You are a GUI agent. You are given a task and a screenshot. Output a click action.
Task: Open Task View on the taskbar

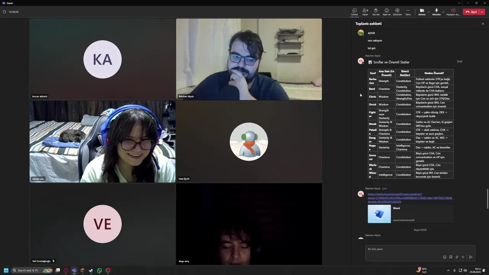coord(58,270)
